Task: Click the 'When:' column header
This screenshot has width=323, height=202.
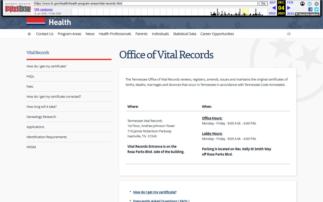Action: (207, 107)
